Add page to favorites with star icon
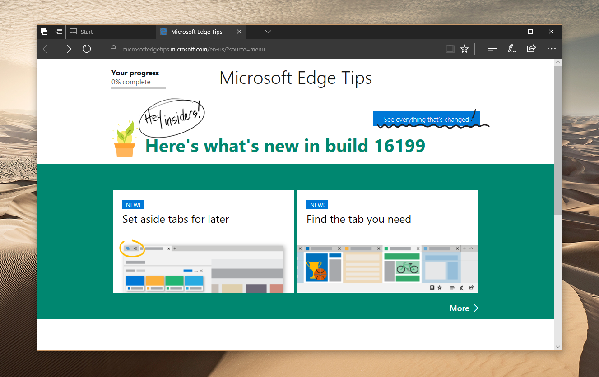The width and height of the screenshot is (599, 377). (464, 49)
